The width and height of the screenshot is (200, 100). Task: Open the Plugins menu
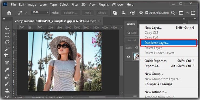[104, 5]
